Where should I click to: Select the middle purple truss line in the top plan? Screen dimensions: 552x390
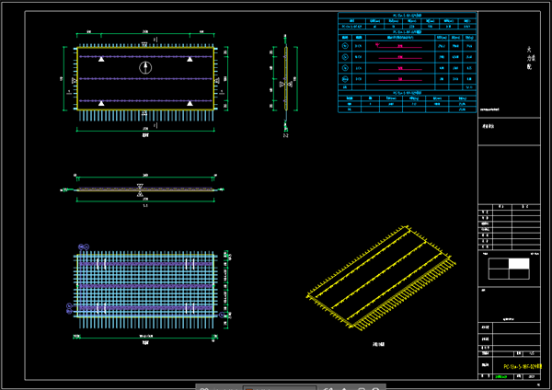(x=145, y=78)
